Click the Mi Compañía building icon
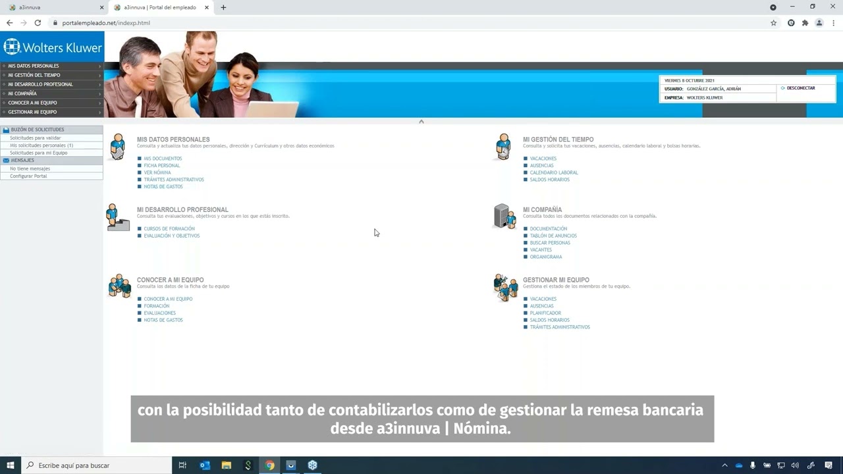This screenshot has height=474, width=843. (504, 217)
